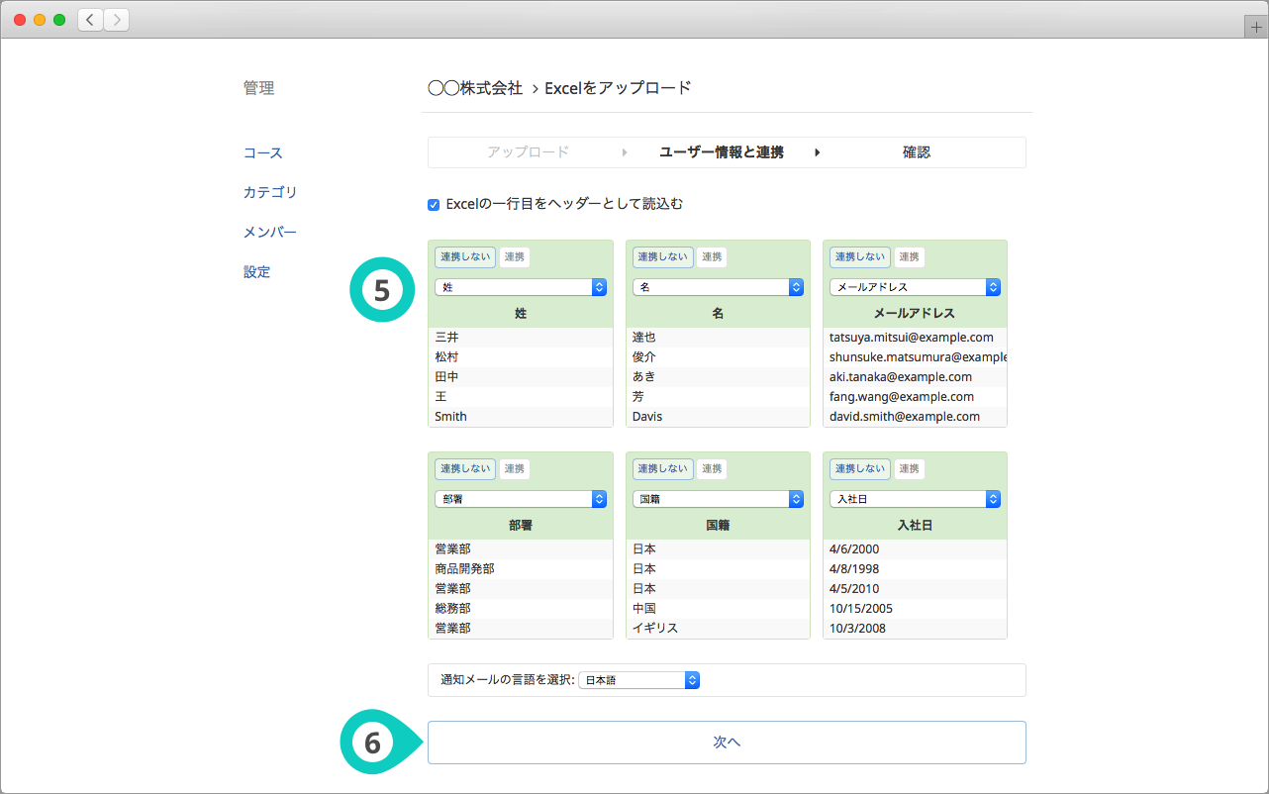Go to the 確認 step tab
Image resolution: width=1269 pixels, height=794 pixels.
pyautogui.click(x=917, y=152)
